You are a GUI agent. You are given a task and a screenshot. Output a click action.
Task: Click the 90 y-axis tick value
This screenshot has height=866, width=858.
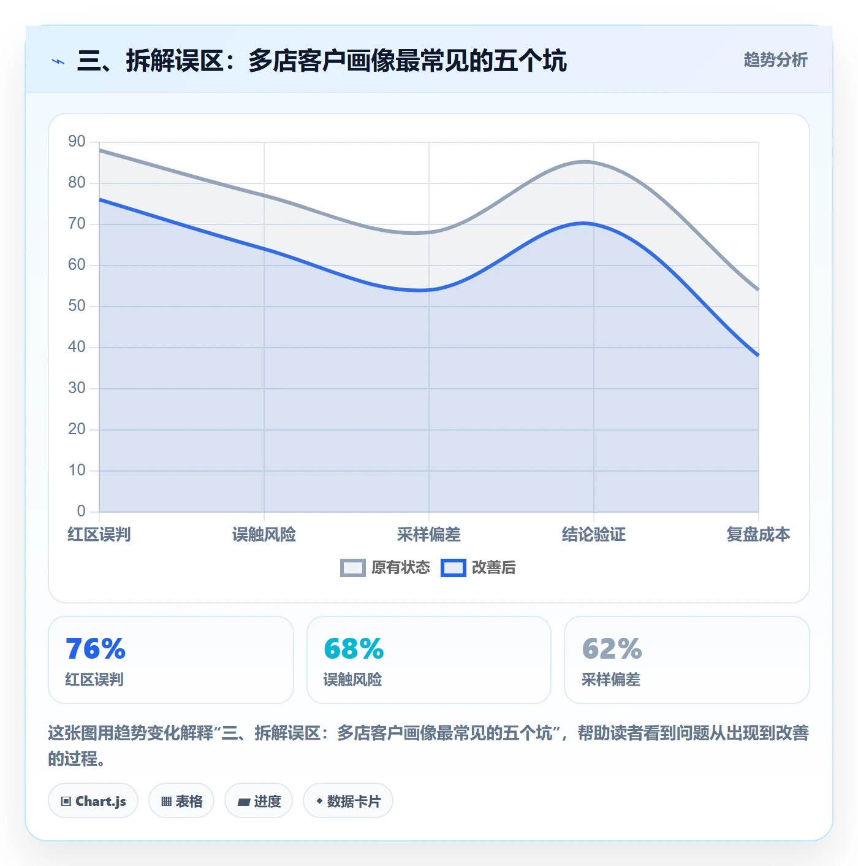(77, 142)
